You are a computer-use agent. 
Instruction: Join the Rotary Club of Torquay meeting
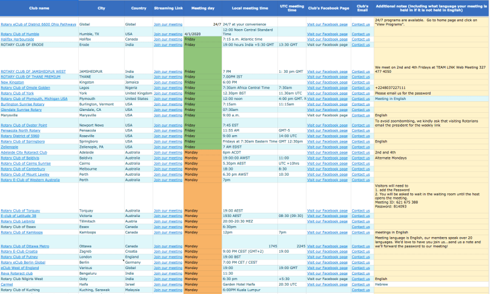168,210
